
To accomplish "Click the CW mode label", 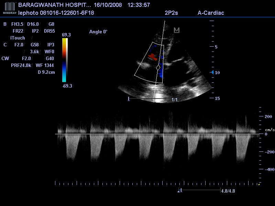I will 5,58.
